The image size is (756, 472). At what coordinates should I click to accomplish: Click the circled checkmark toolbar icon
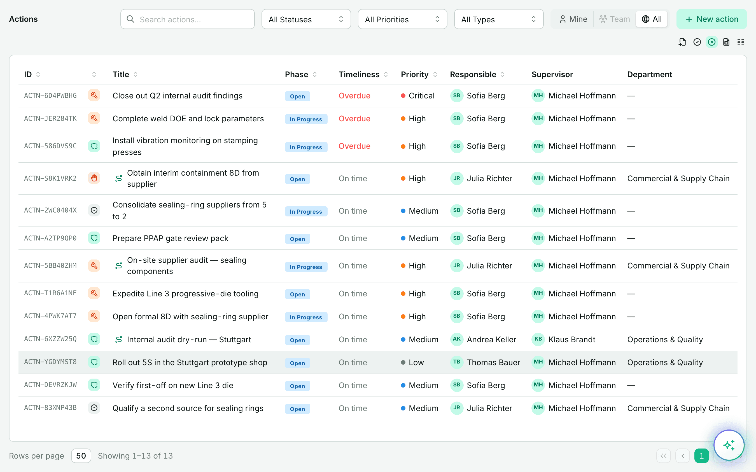pyautogui.click(x=697, y=42)
